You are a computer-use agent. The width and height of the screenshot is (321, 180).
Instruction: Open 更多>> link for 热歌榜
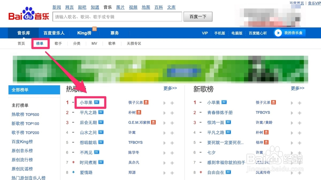[x=170, y=88]
